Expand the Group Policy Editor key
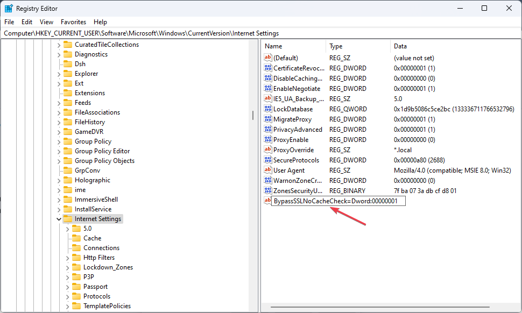Screen dimensions: 522x313 (x=59, y=151)
